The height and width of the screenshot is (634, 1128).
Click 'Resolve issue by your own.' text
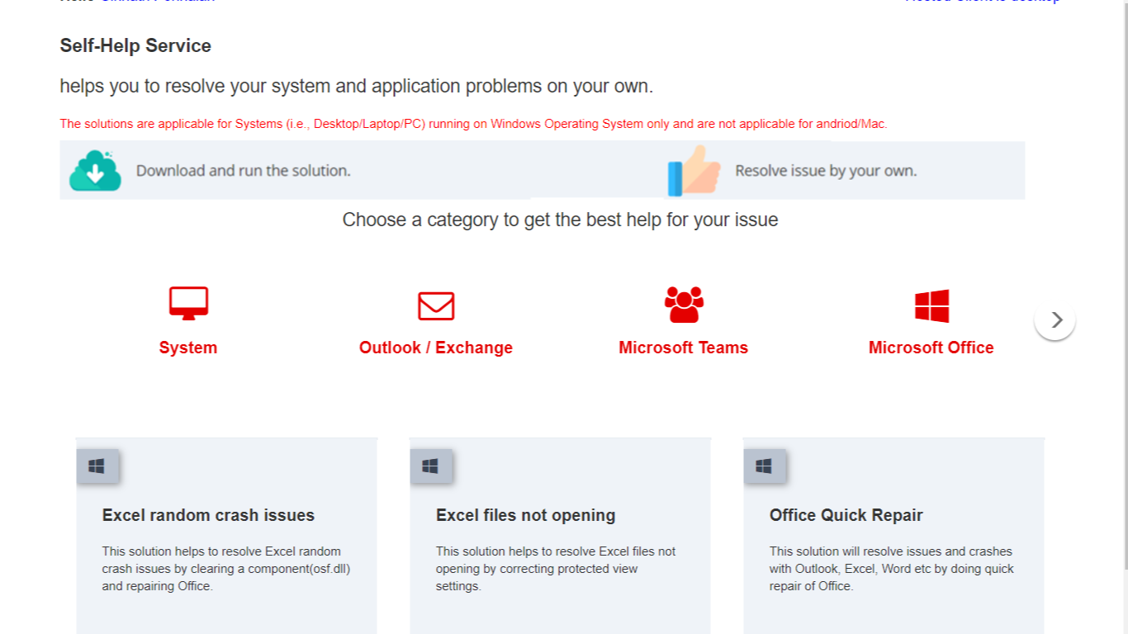click(x=826, y=171)
